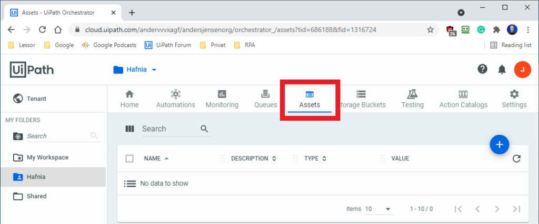Switch to the Testing tab
Screen dimensions: 539x224
[x=413, y=99]
